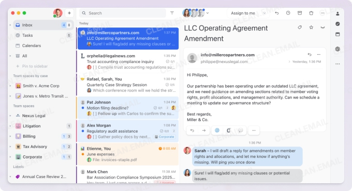Click the icon right of the star
Image resolution: width=352 pixels, height=191 pixels.
coord(322,27)
